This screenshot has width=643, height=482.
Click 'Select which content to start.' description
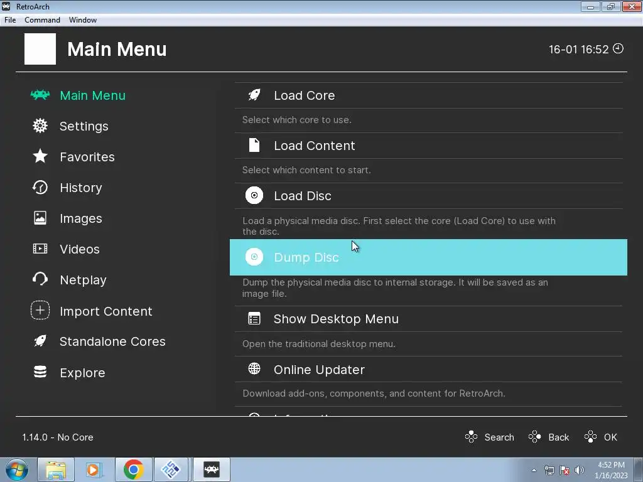[306, 170]
